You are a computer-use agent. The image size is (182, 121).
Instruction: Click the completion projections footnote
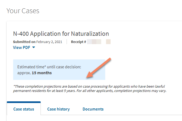[90, 88]
